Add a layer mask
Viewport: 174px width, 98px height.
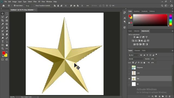(x=156, y=96)
